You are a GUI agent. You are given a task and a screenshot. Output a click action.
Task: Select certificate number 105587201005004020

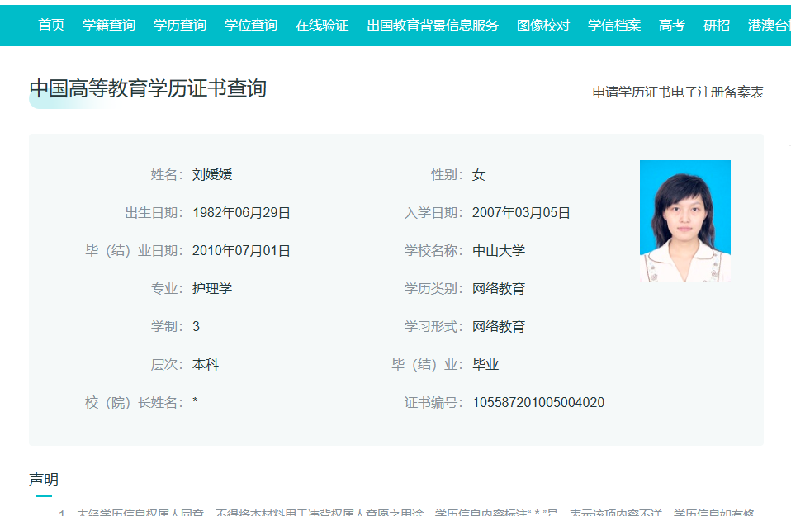pos(538,403)
